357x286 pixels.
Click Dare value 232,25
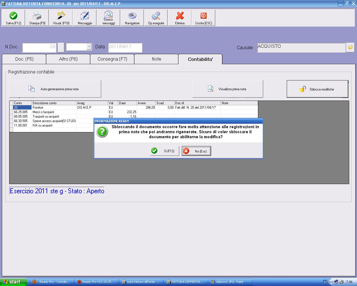point(127,112)
